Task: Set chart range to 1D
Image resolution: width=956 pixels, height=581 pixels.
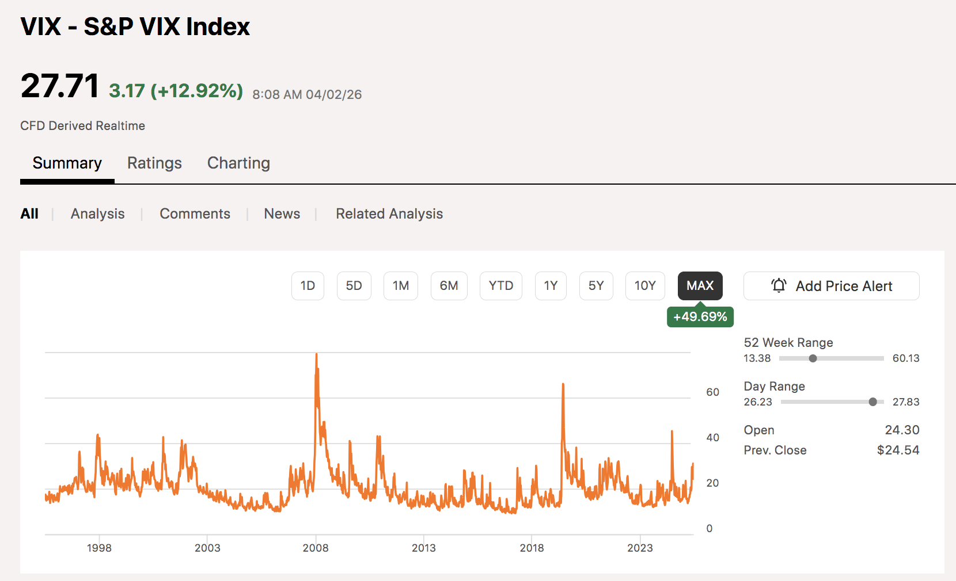Action: pos(308,286)
